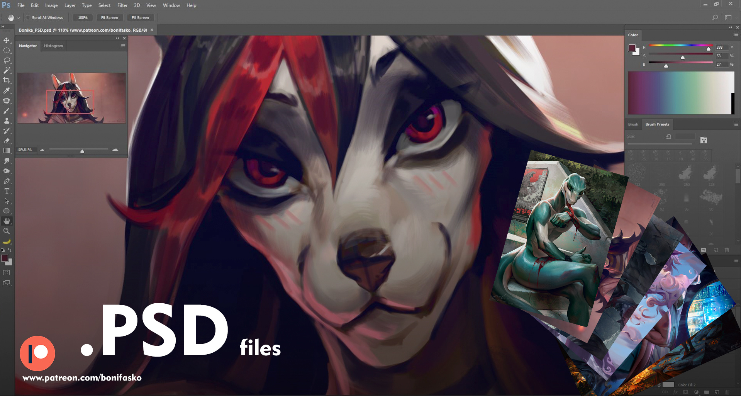Select the Sponge tool

click(7, 171)
